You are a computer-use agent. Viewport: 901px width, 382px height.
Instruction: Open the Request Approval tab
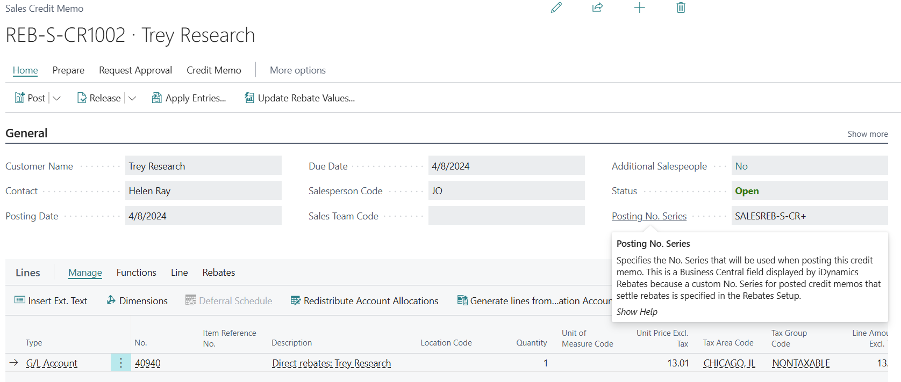click(x=135, y=70)
